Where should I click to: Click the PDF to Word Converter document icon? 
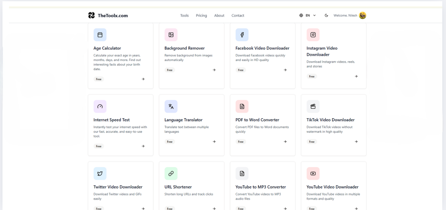[242, 106]
